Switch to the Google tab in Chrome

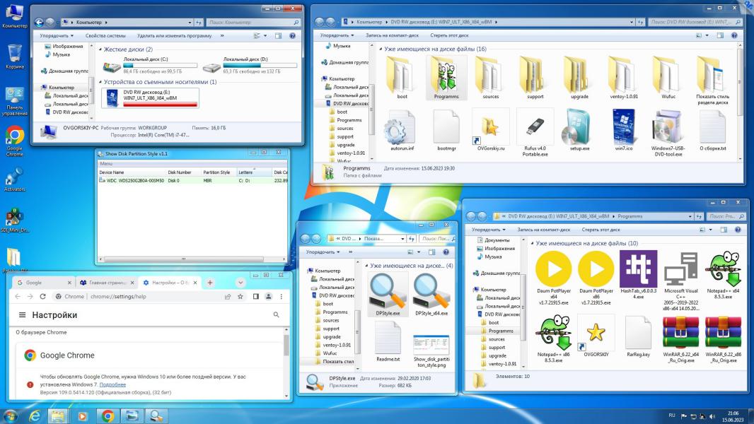point(42,283)
